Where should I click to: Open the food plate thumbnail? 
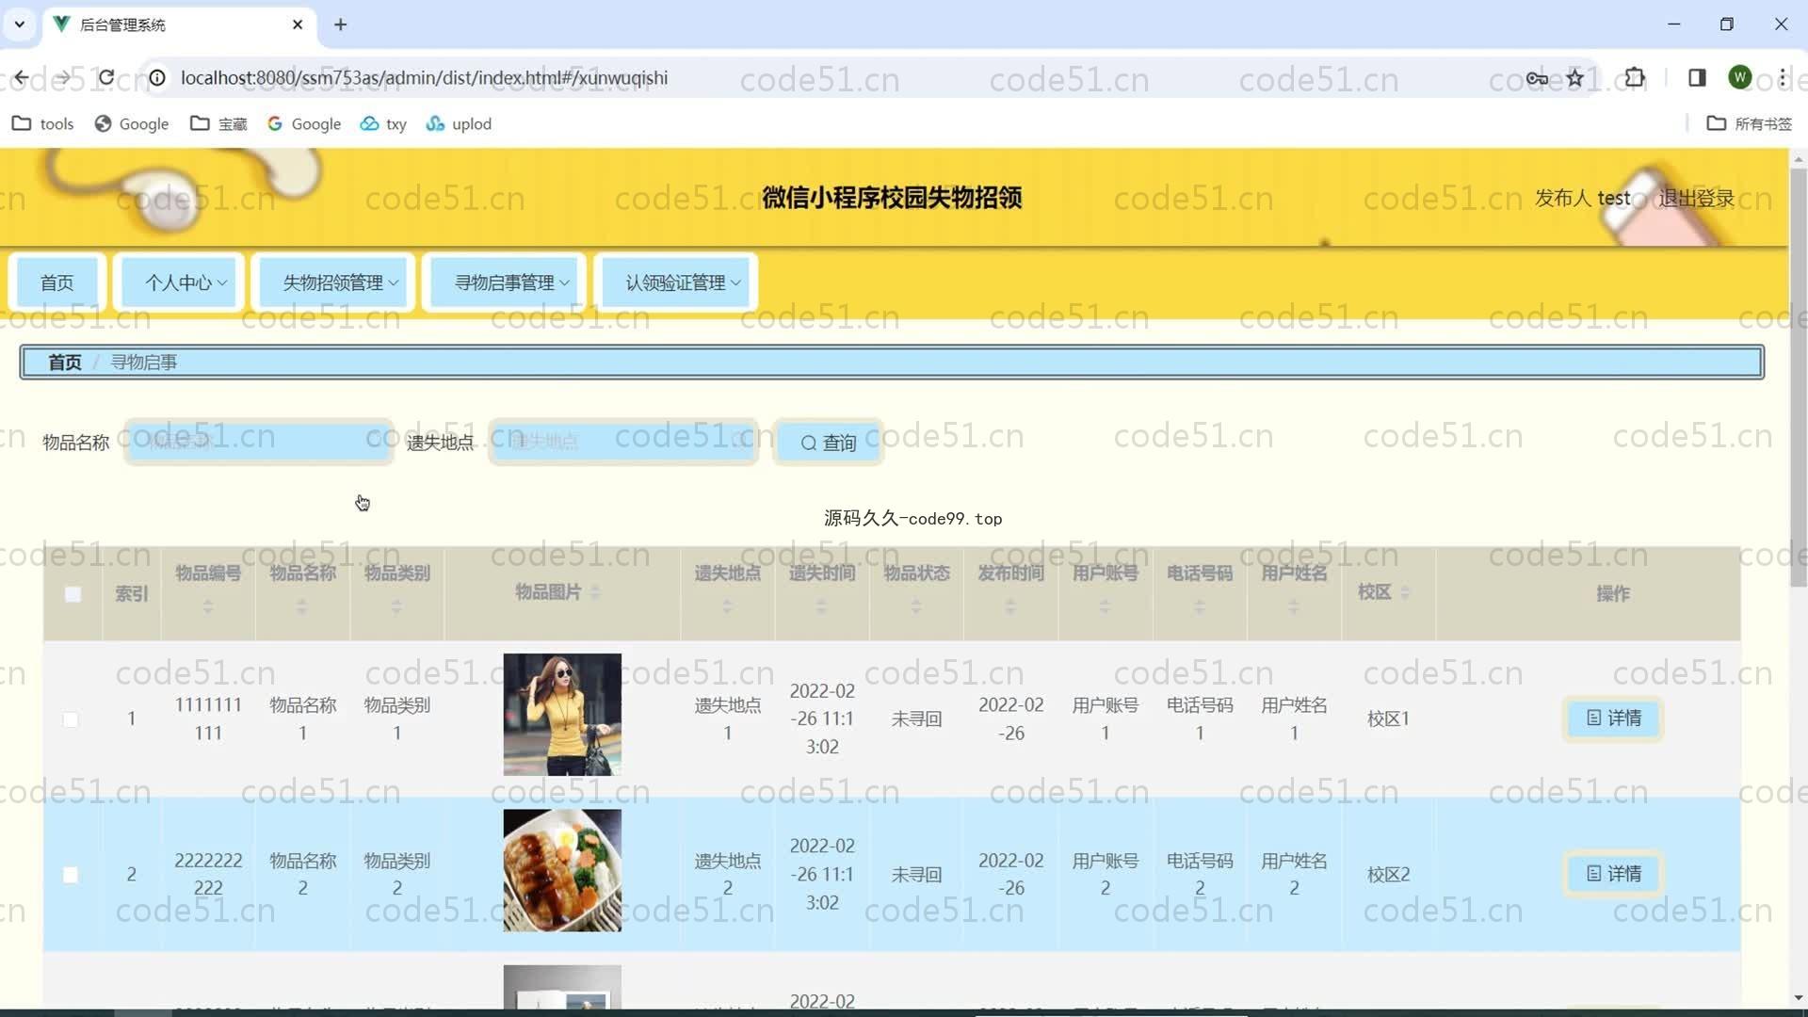coord(562,870)
